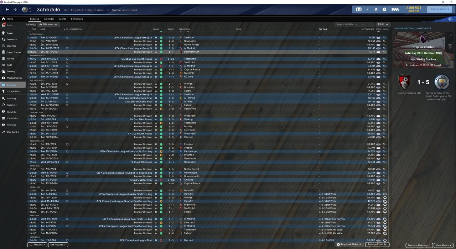This screenshot has width=456, height=249.
Task: Switch to the Calendar tab
Action: click(49, 19)
